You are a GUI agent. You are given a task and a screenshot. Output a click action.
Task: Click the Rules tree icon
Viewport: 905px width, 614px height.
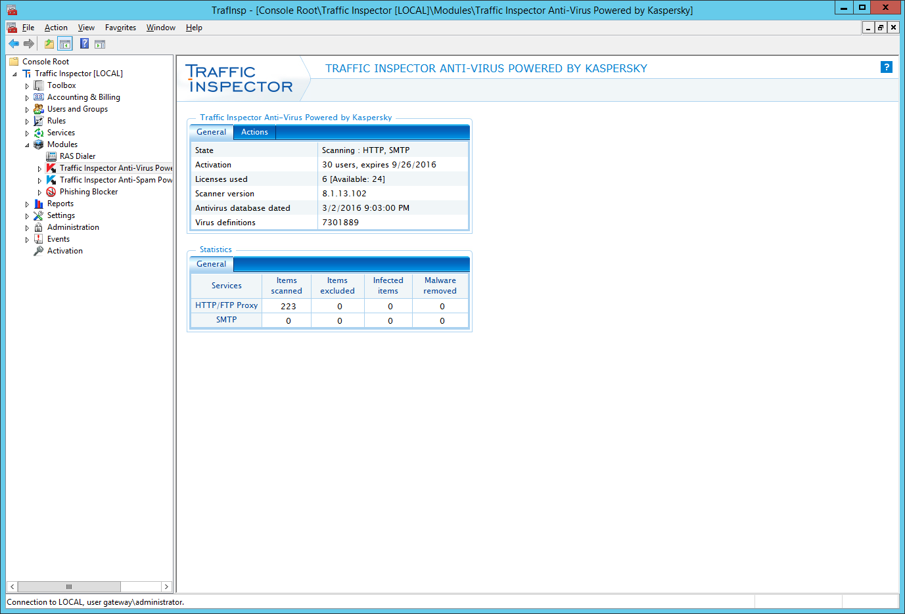(39, 121)
